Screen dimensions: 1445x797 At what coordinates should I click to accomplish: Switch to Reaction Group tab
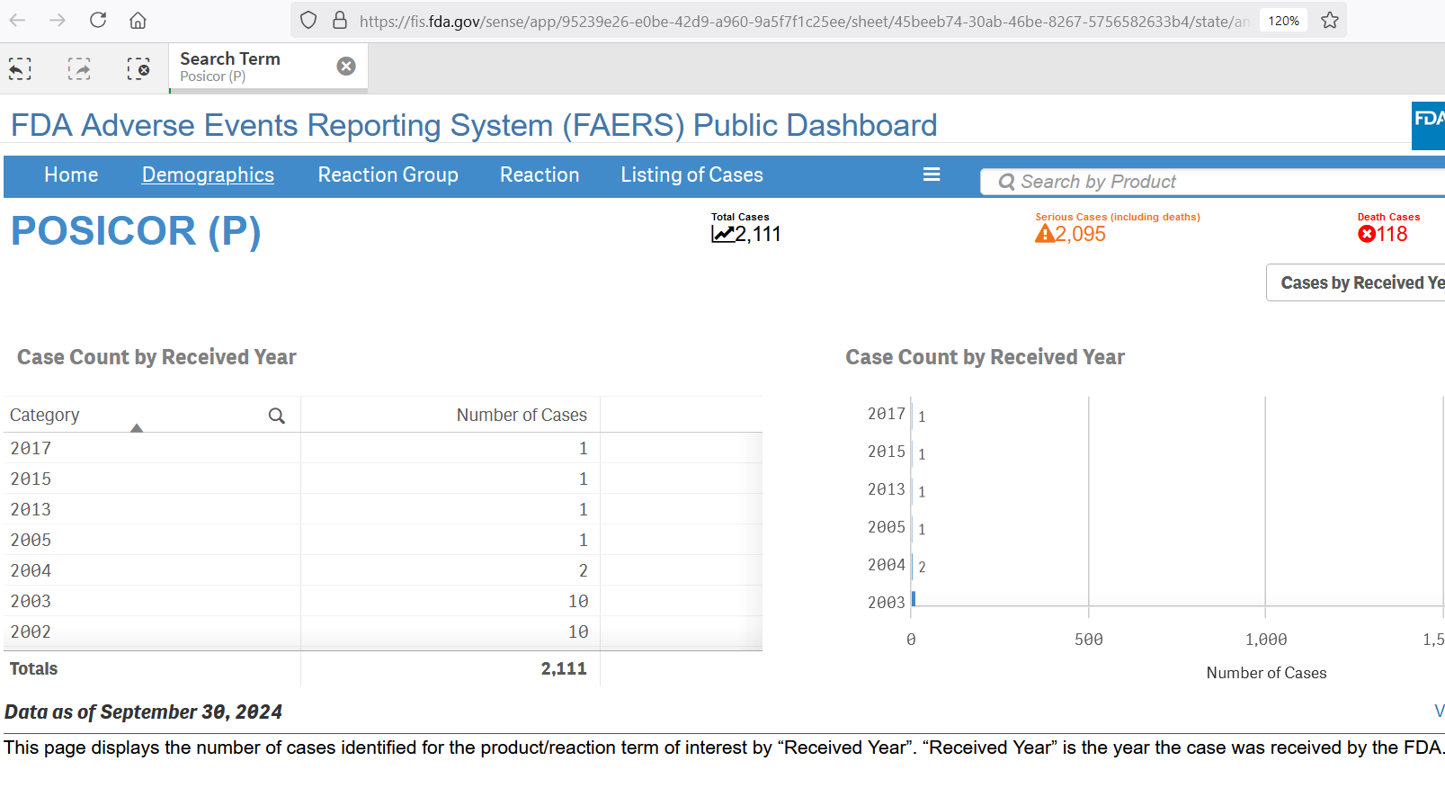click(388, 175)
